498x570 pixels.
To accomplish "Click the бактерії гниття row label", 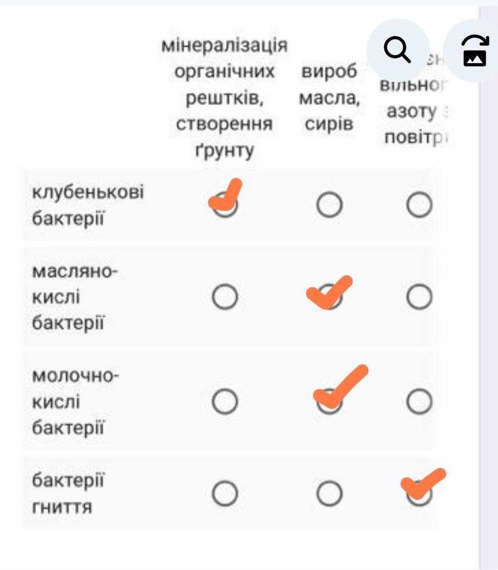I will 68,494.
